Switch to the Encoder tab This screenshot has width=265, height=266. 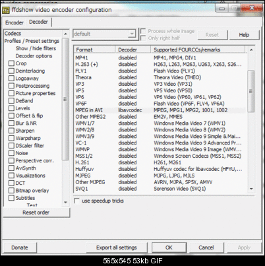[15, 22]
